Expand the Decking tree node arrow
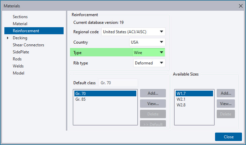This screenshot has width=246, height=145. point(7,38)
